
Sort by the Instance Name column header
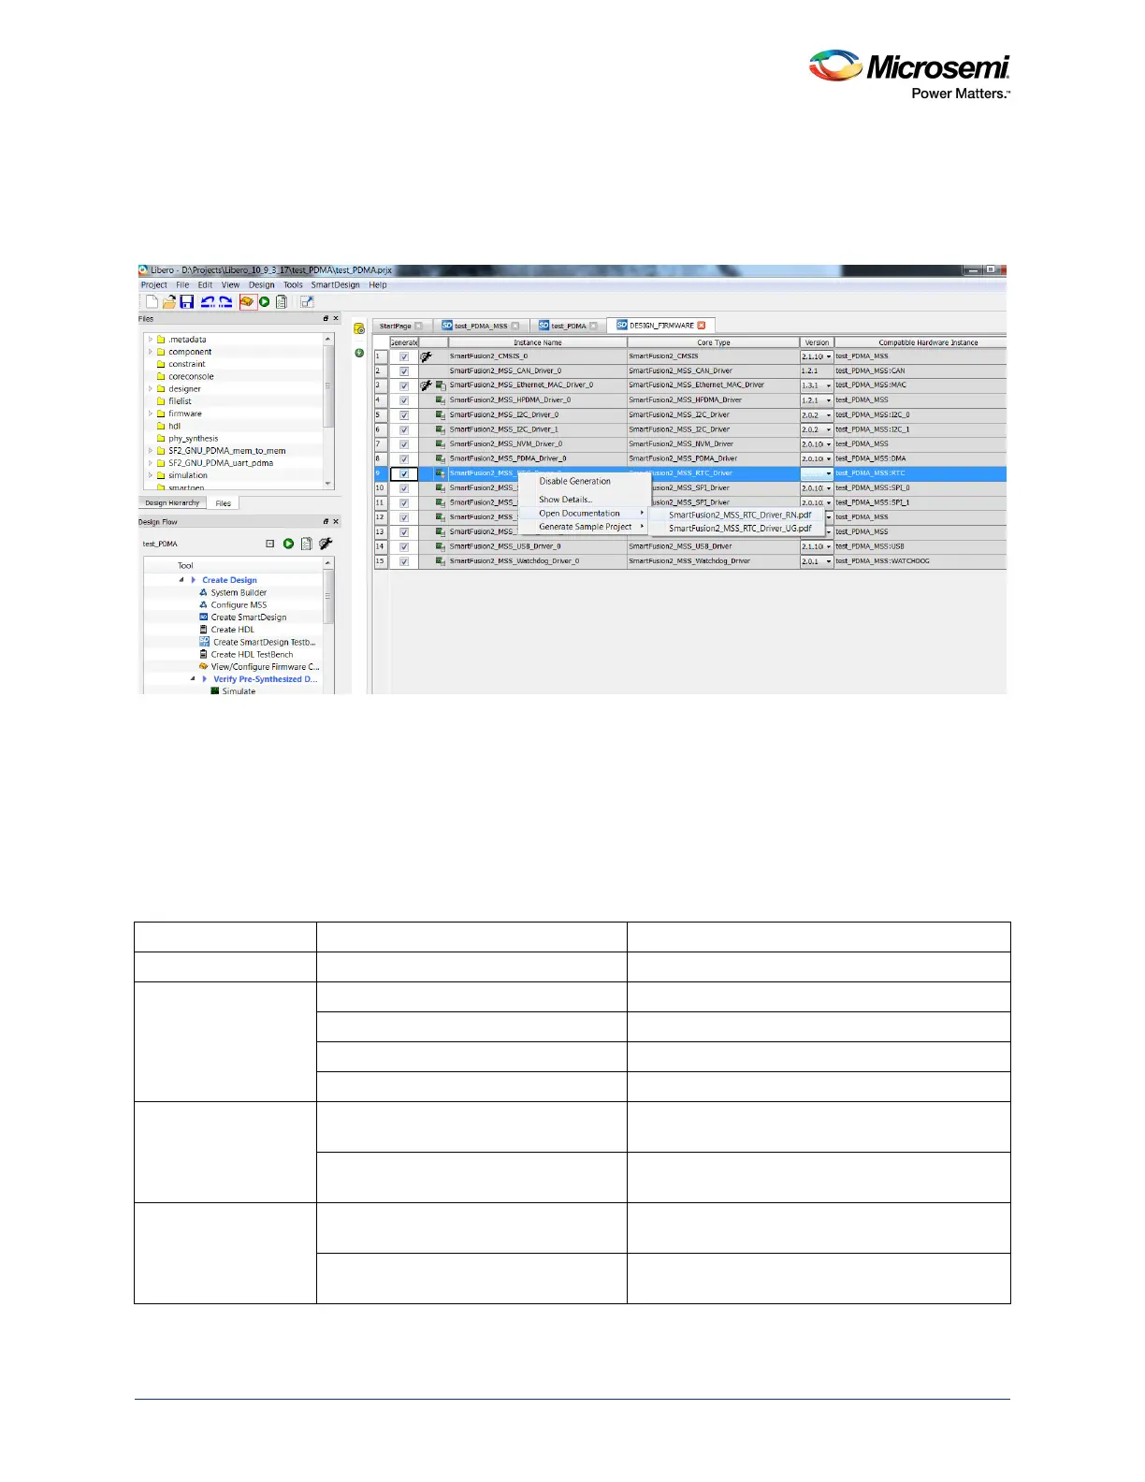coord(538,342)
